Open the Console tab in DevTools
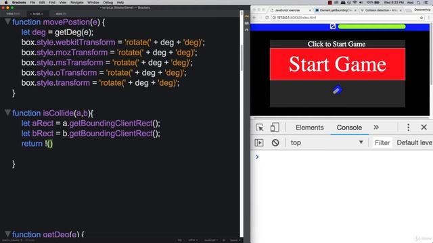433x243 pixels. click(x=349, y=128)
